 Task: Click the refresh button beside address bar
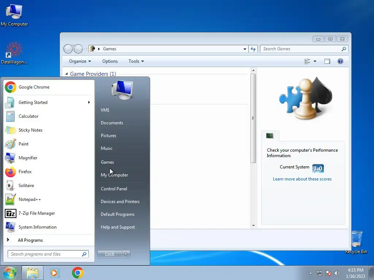coord(253,49)
